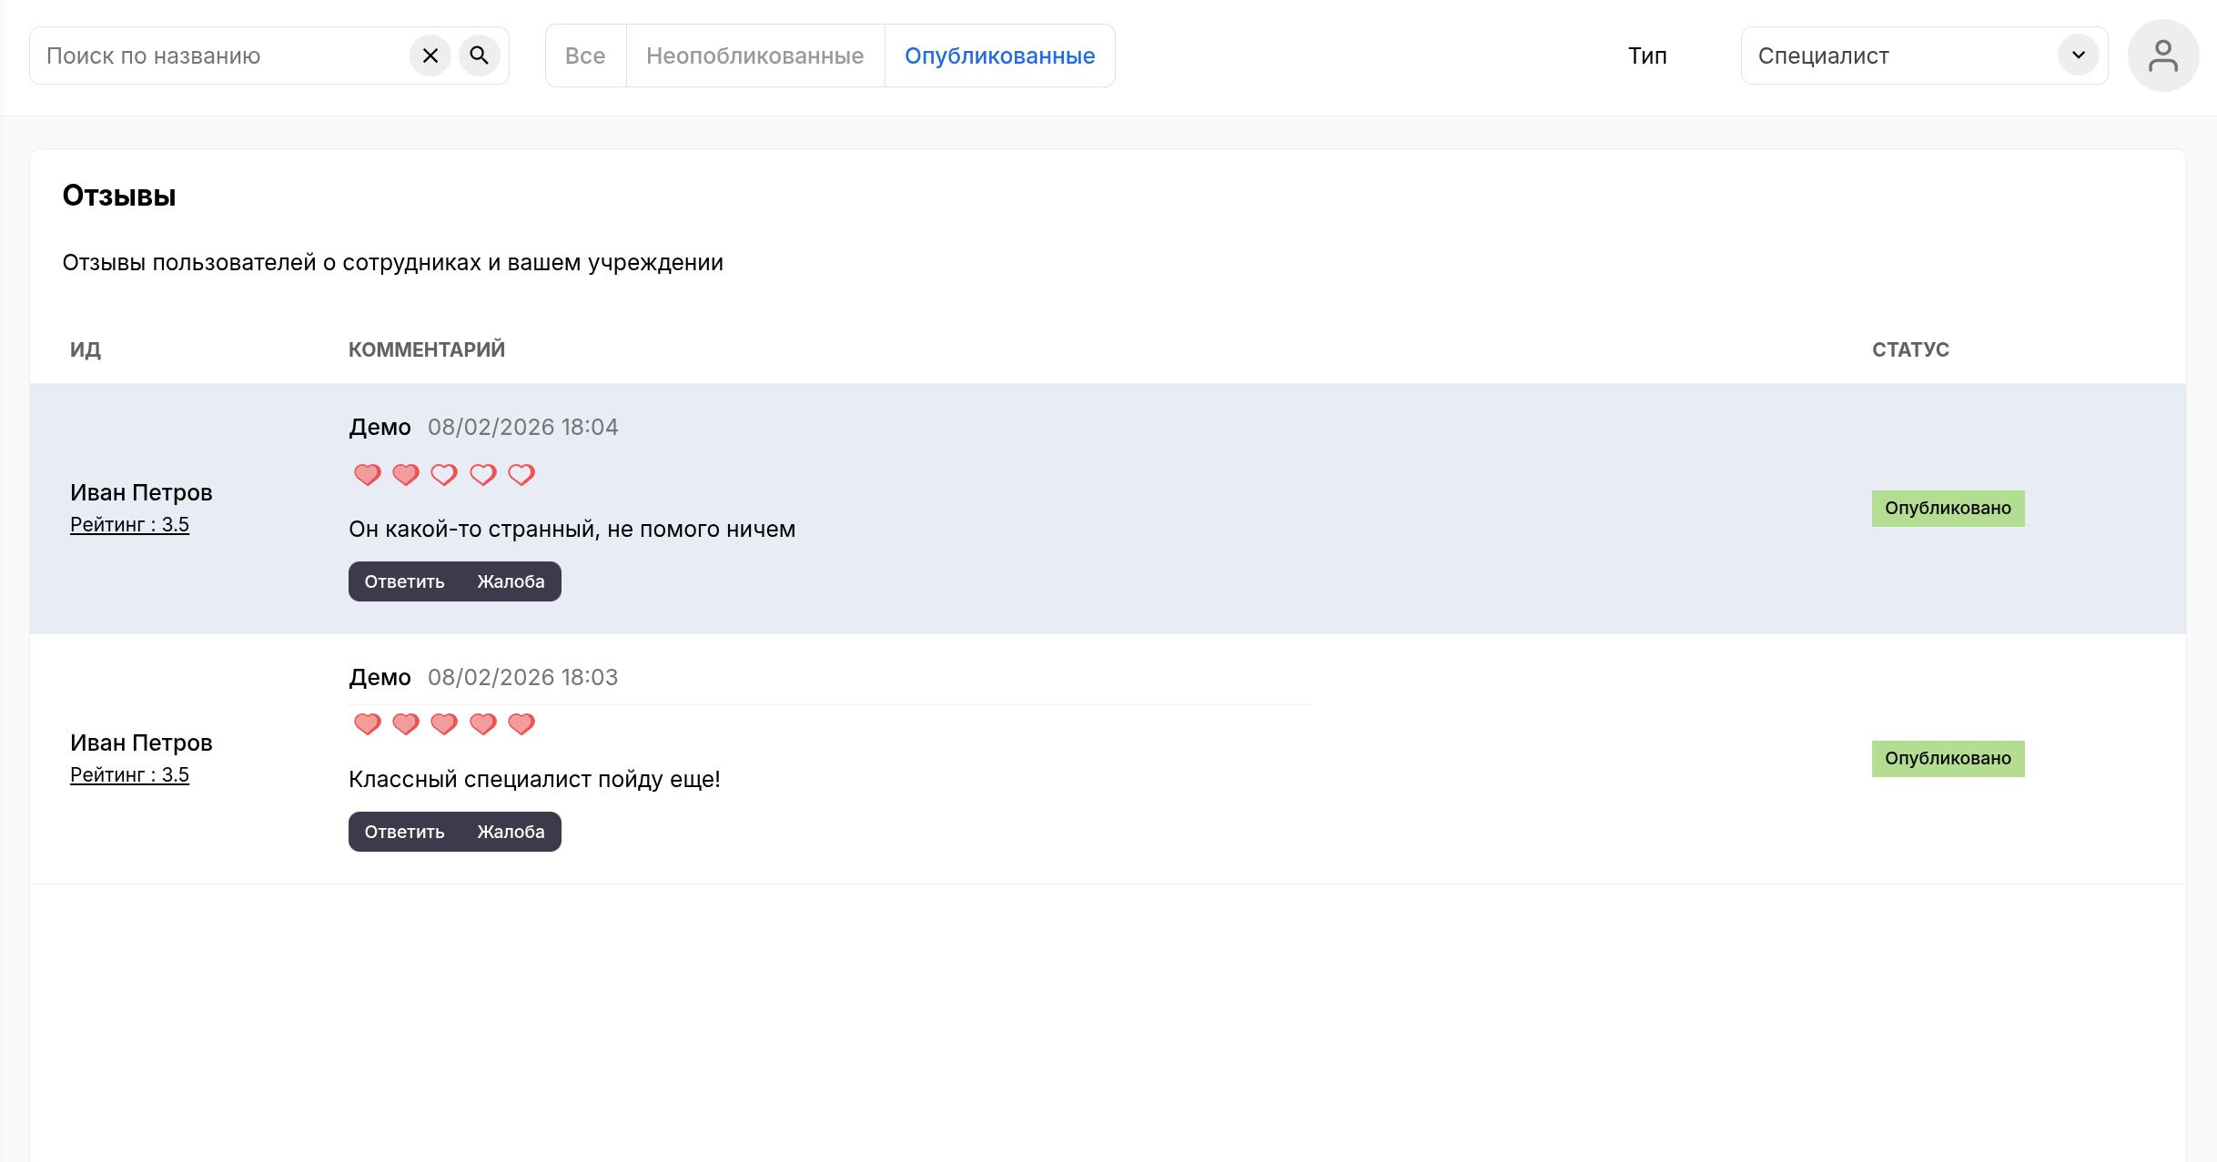Click the second heart in the bottom review rating
Image resolution: width=2217 pixels, height=1162 pixels.
coord(406,723)
